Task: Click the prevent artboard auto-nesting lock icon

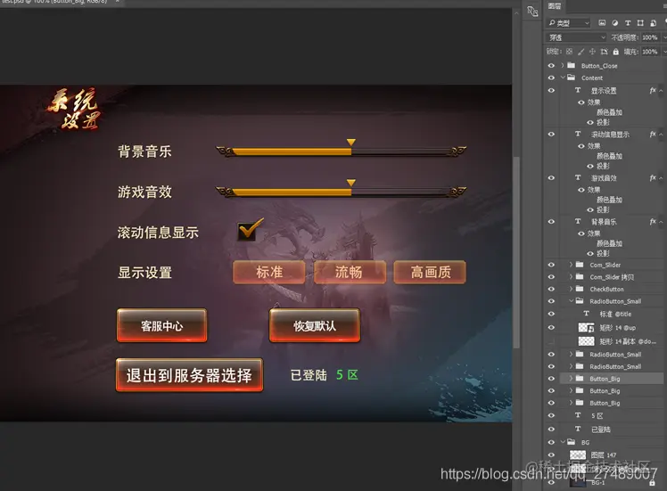Action: [x=604, y=52]
